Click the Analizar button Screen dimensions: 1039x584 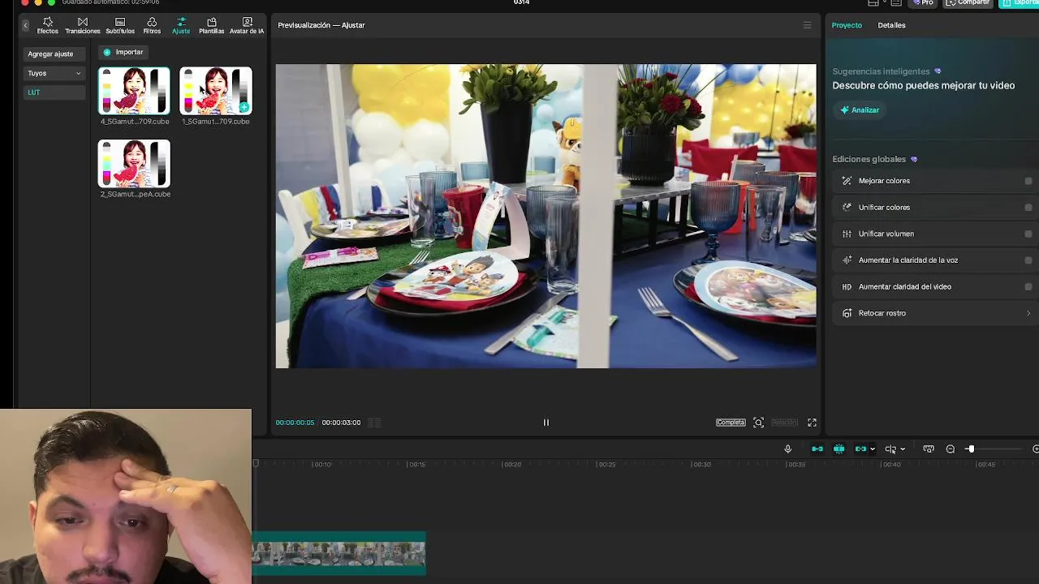[860, 110]
